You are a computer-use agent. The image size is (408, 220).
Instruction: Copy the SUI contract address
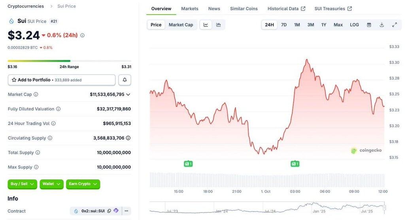pos(110,211)
